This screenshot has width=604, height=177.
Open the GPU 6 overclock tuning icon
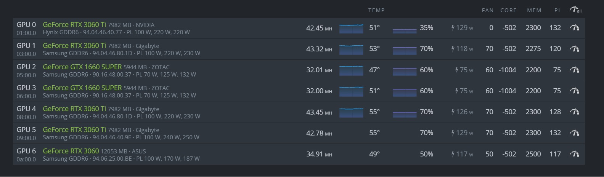pyautogui.click(x=574, y=154)
